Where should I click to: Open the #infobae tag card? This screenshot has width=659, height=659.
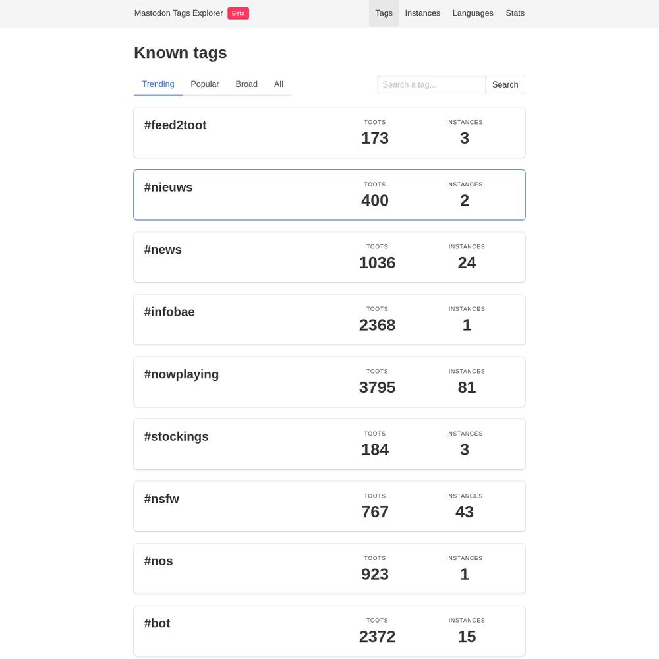click(x=329, y=320)
